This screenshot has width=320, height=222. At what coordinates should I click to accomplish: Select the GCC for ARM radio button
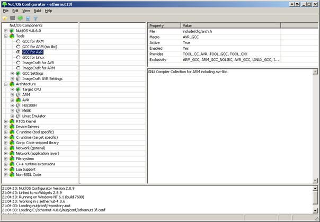[x=18, y=41]
